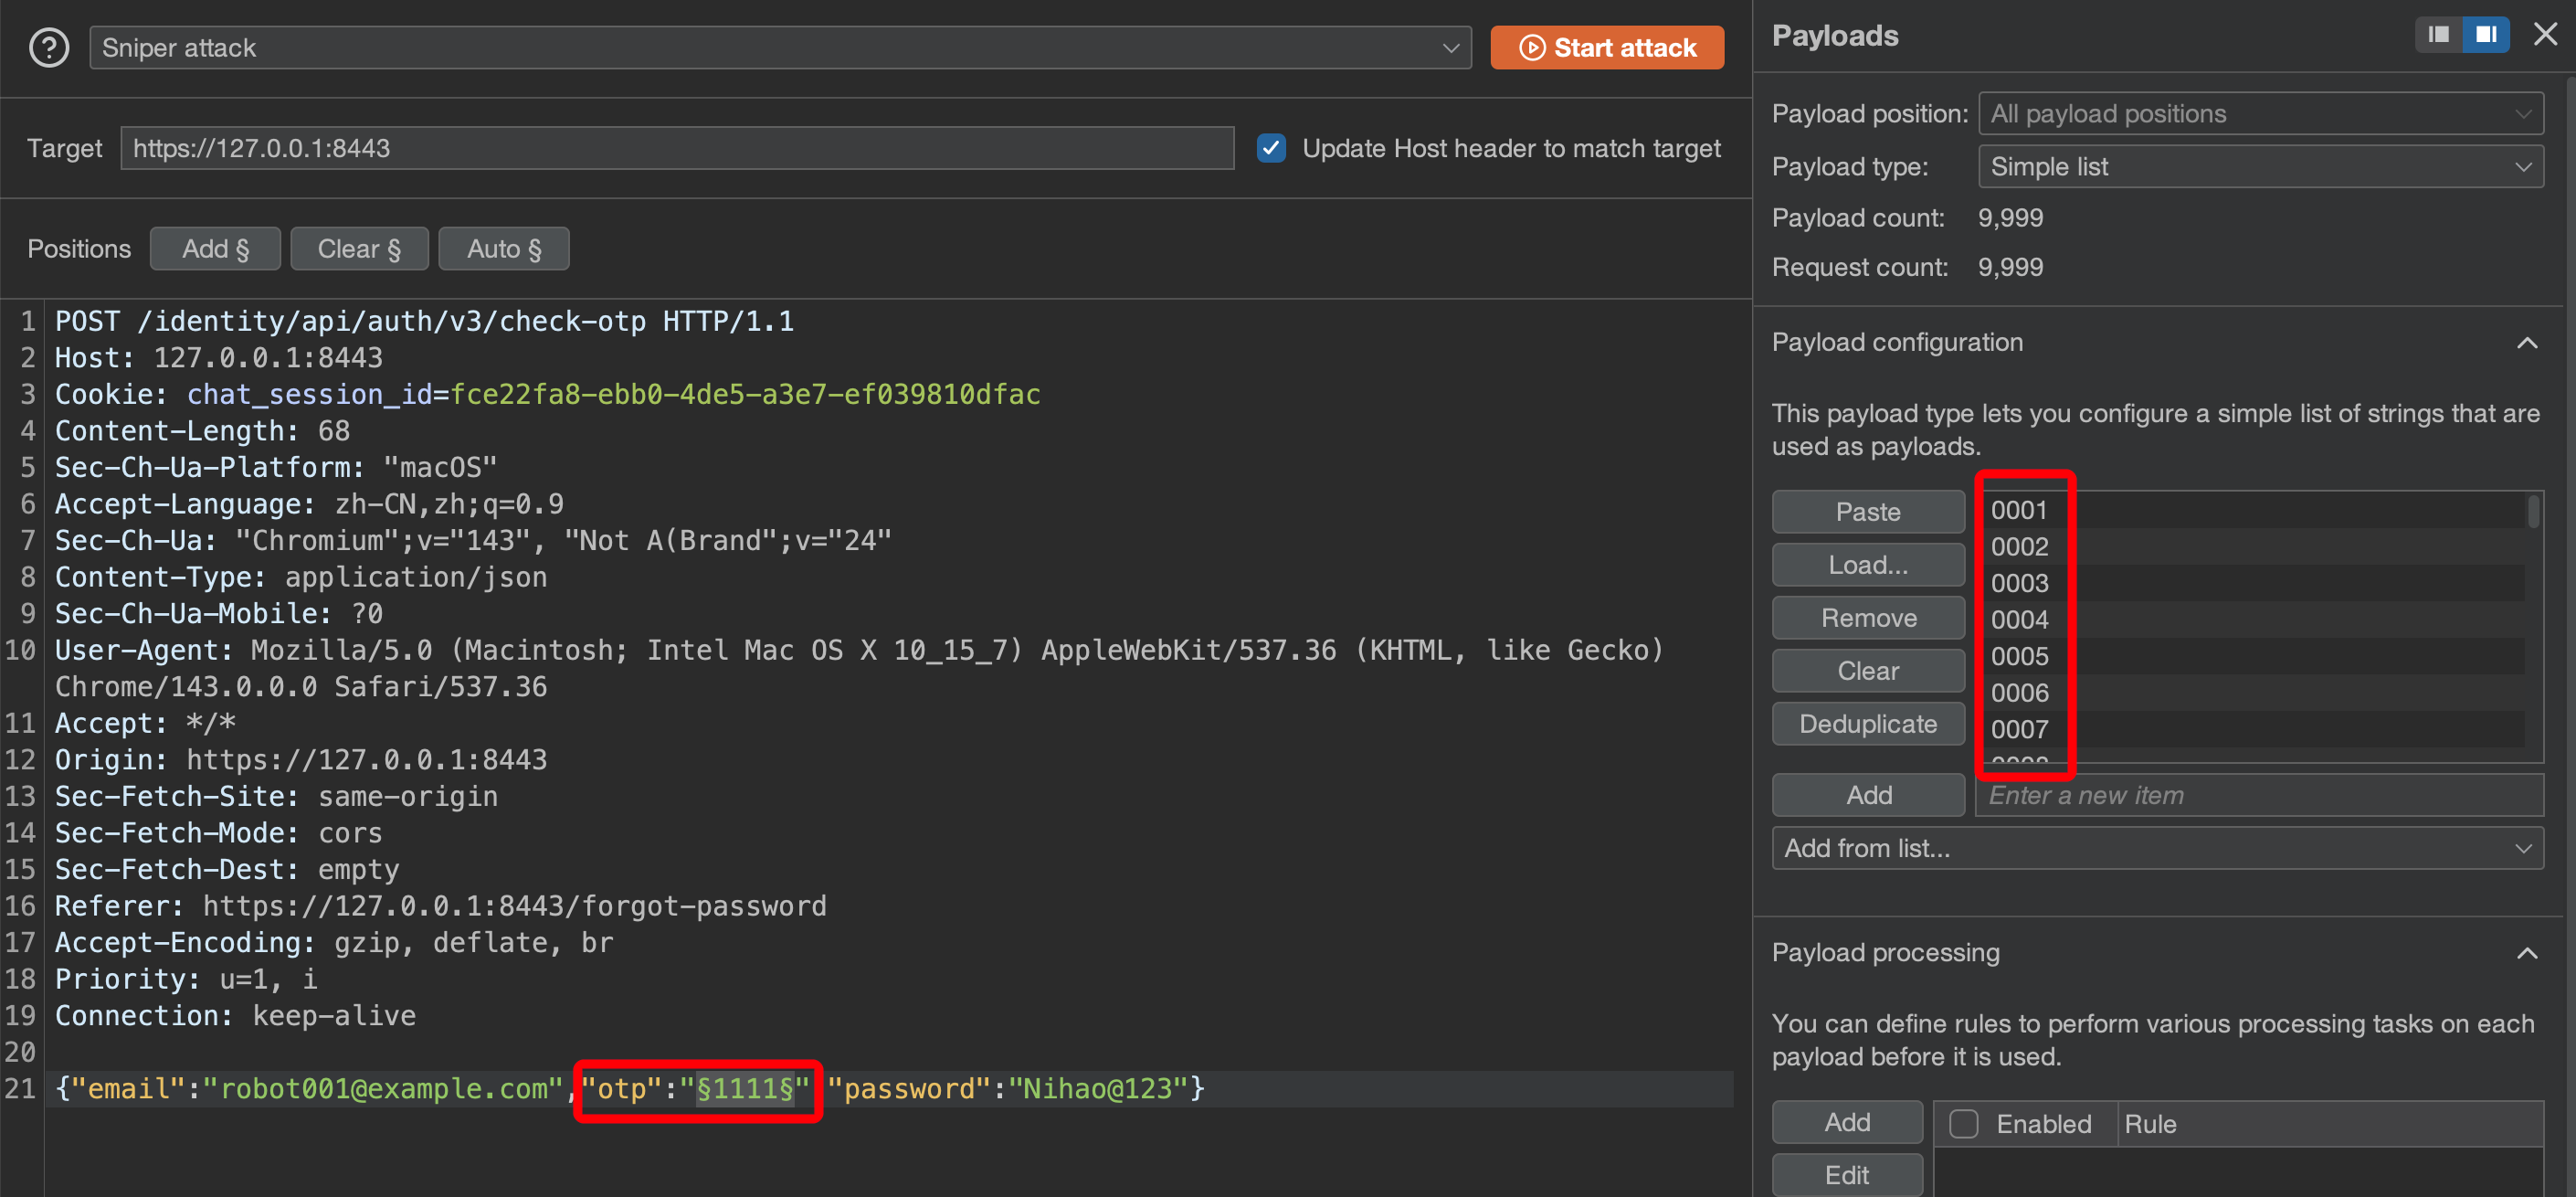Click Enter a new item field
Viewport: 2576px width, 1197px height.
2258,795
